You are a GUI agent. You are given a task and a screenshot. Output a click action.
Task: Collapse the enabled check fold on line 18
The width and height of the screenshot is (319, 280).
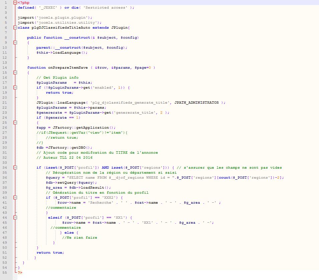pos(15,88)
